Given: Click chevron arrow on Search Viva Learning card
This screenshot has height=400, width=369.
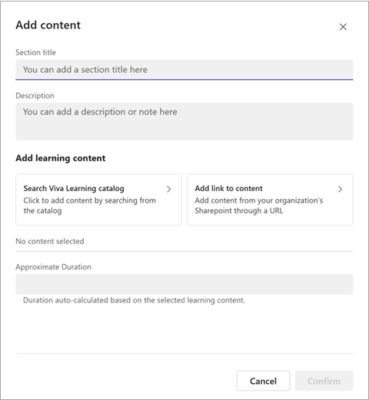Looking at the screenshot, I should point(168,189).
